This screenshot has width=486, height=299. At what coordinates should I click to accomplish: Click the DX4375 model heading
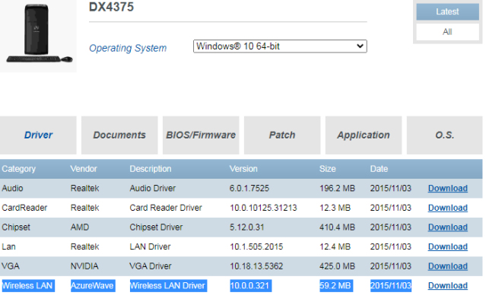[x=111, y=7]
